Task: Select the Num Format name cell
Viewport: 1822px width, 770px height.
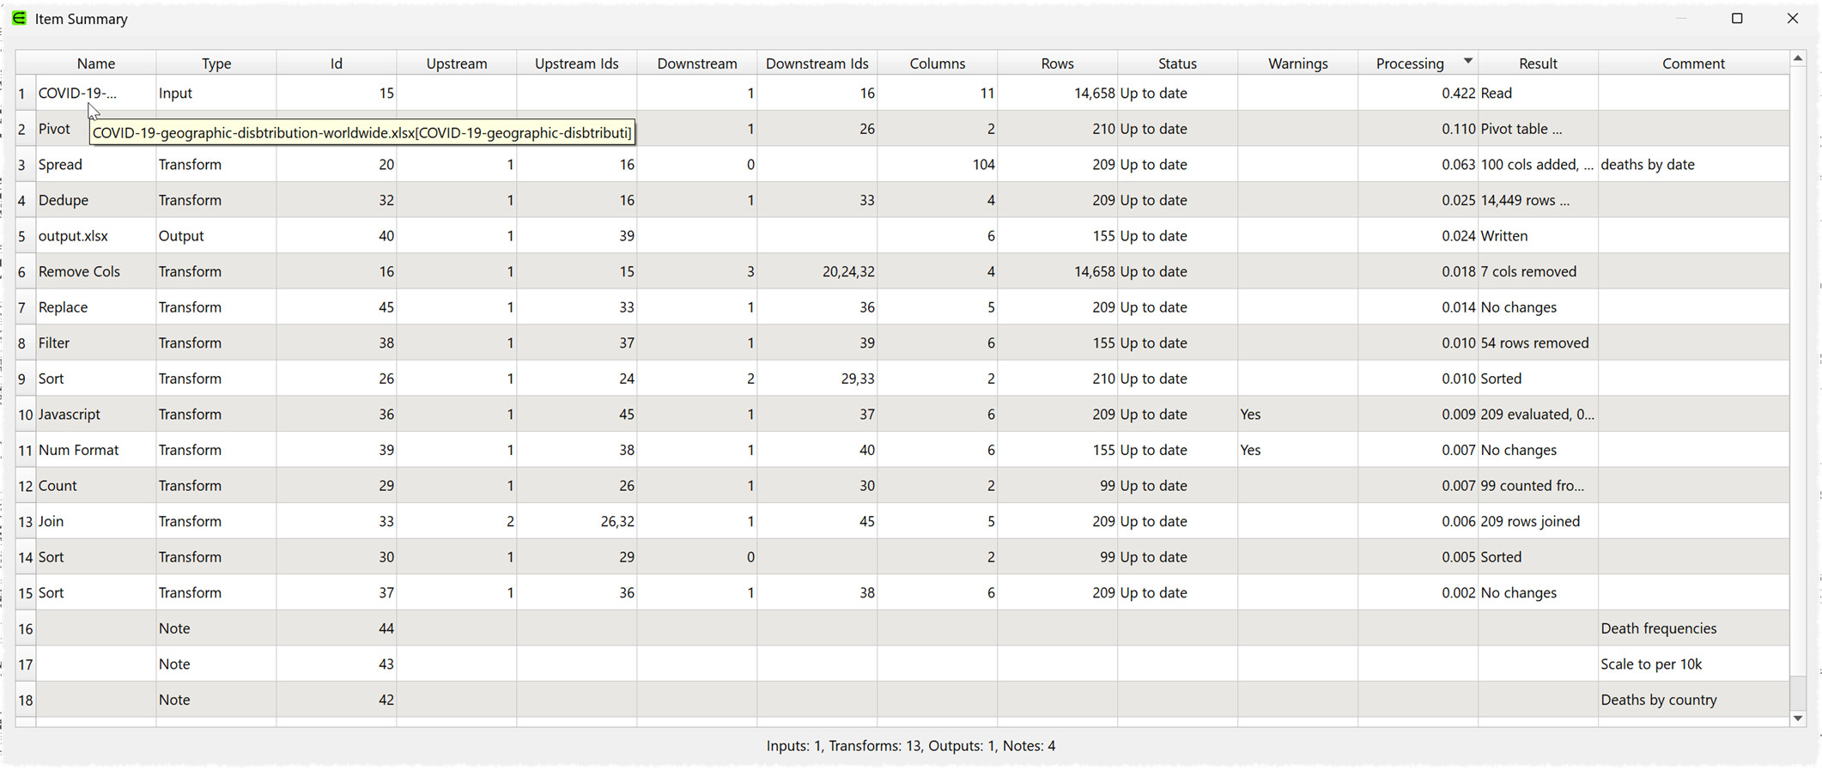Action: 96,450
